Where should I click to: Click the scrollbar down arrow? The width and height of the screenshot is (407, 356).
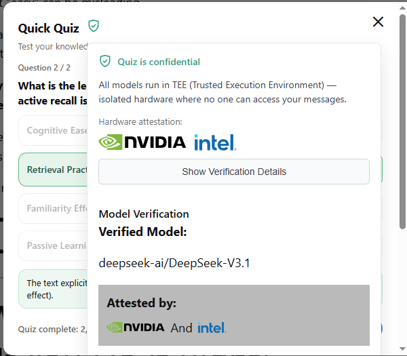[402, 349]
